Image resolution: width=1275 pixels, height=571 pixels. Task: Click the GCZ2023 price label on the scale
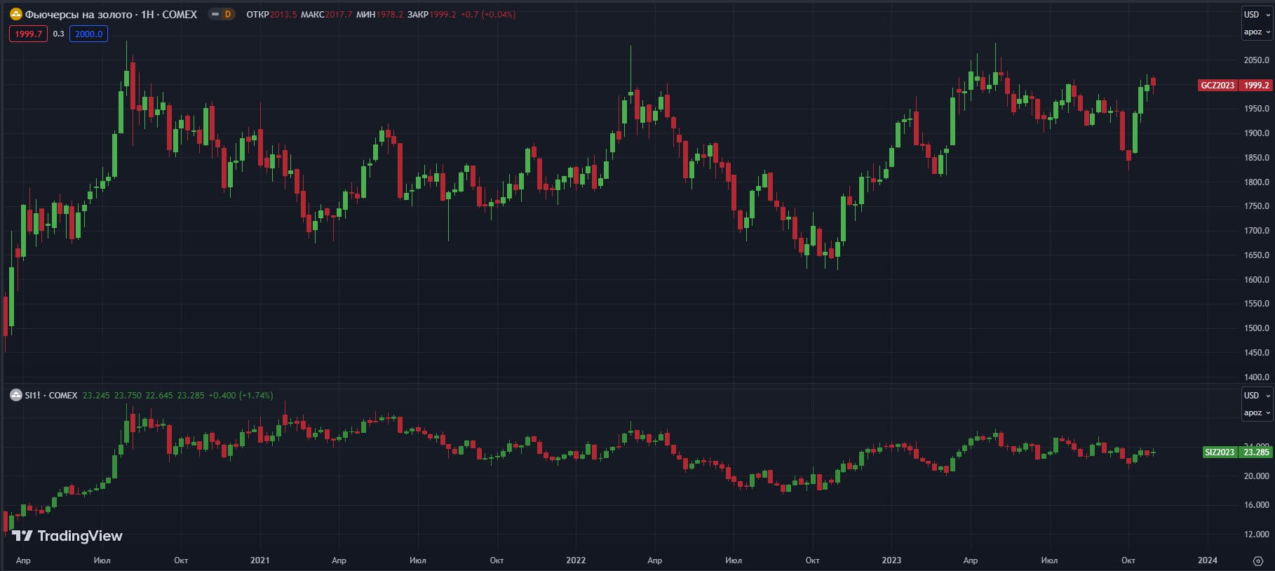click(1217, 85)
